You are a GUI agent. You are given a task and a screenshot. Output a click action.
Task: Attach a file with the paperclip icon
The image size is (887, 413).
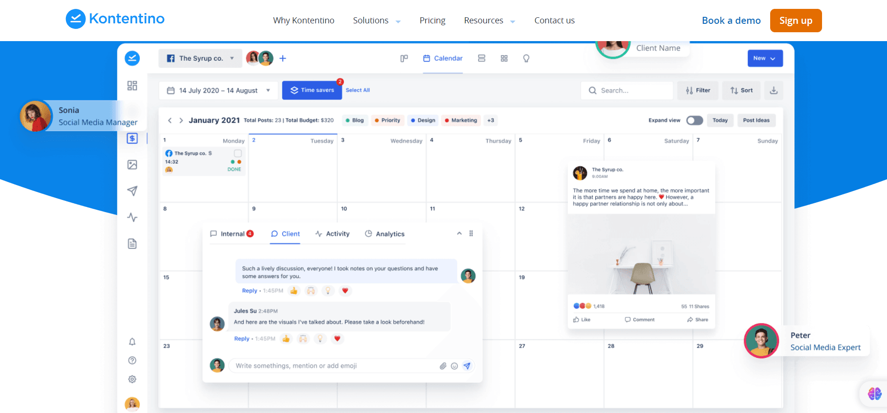[443, 366]
